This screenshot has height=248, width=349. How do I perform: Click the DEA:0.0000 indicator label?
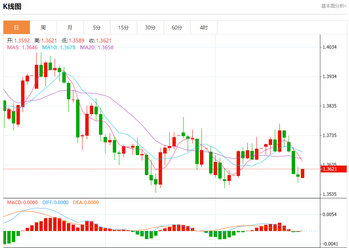tap(86, 203)
